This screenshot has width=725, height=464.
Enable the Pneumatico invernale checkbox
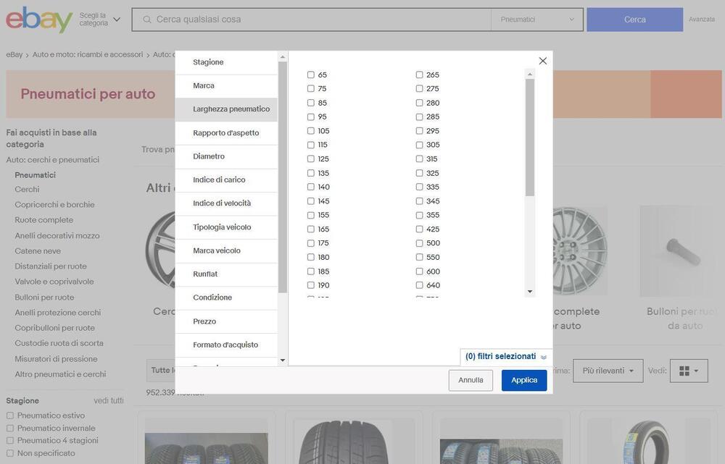point(10,428)
